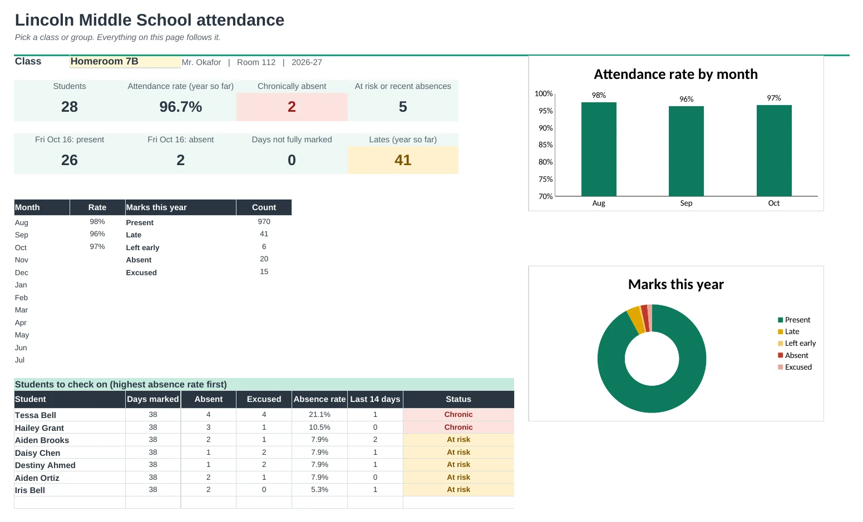863x522 pixels.
Task: Click the Chronic status for Tessa Bell
Action: coord(458,415)
